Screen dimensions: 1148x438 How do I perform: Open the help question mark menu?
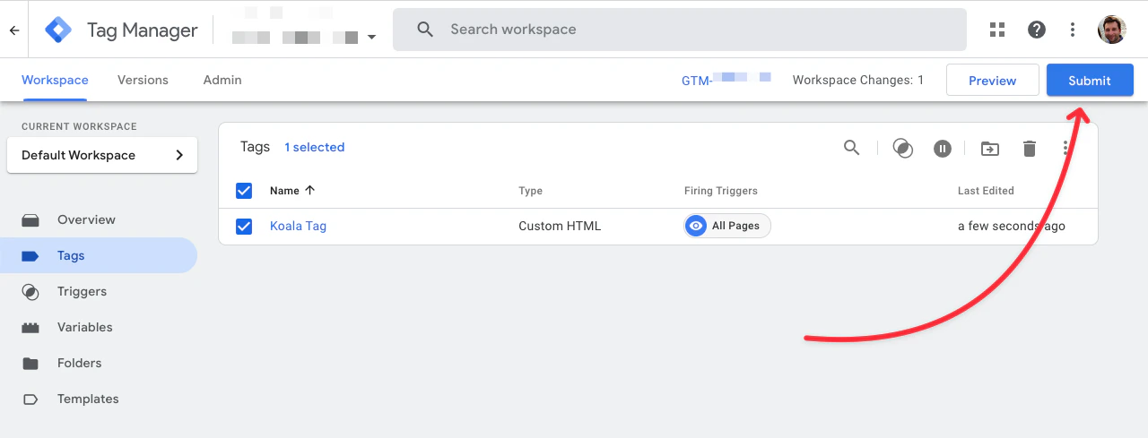point(1037,30)
